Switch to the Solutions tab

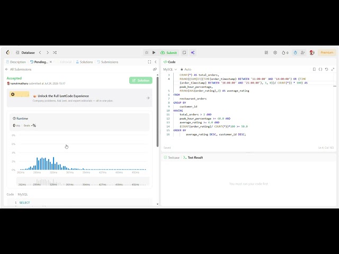point(84,62)
